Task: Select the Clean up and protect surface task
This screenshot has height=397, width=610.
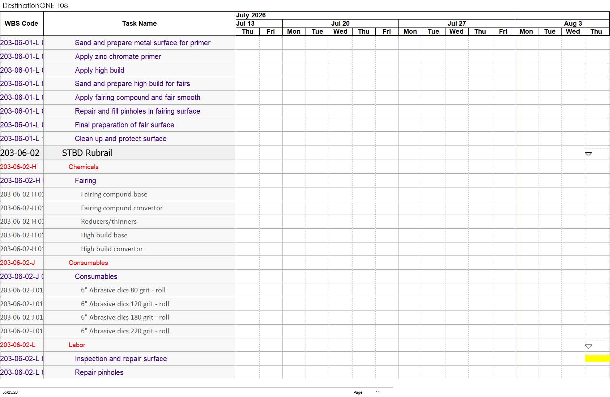Action: [x=121, y=139]
